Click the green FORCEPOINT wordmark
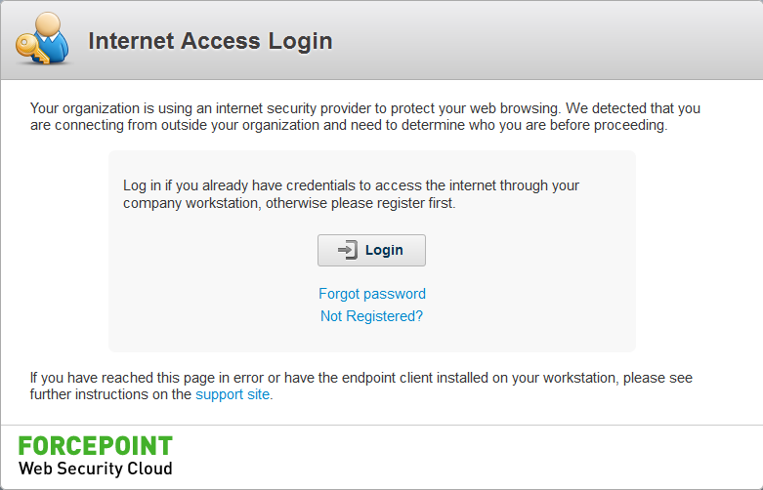This screenshot has width=763, height=490. pyautogui.click(x=96, y=446)
